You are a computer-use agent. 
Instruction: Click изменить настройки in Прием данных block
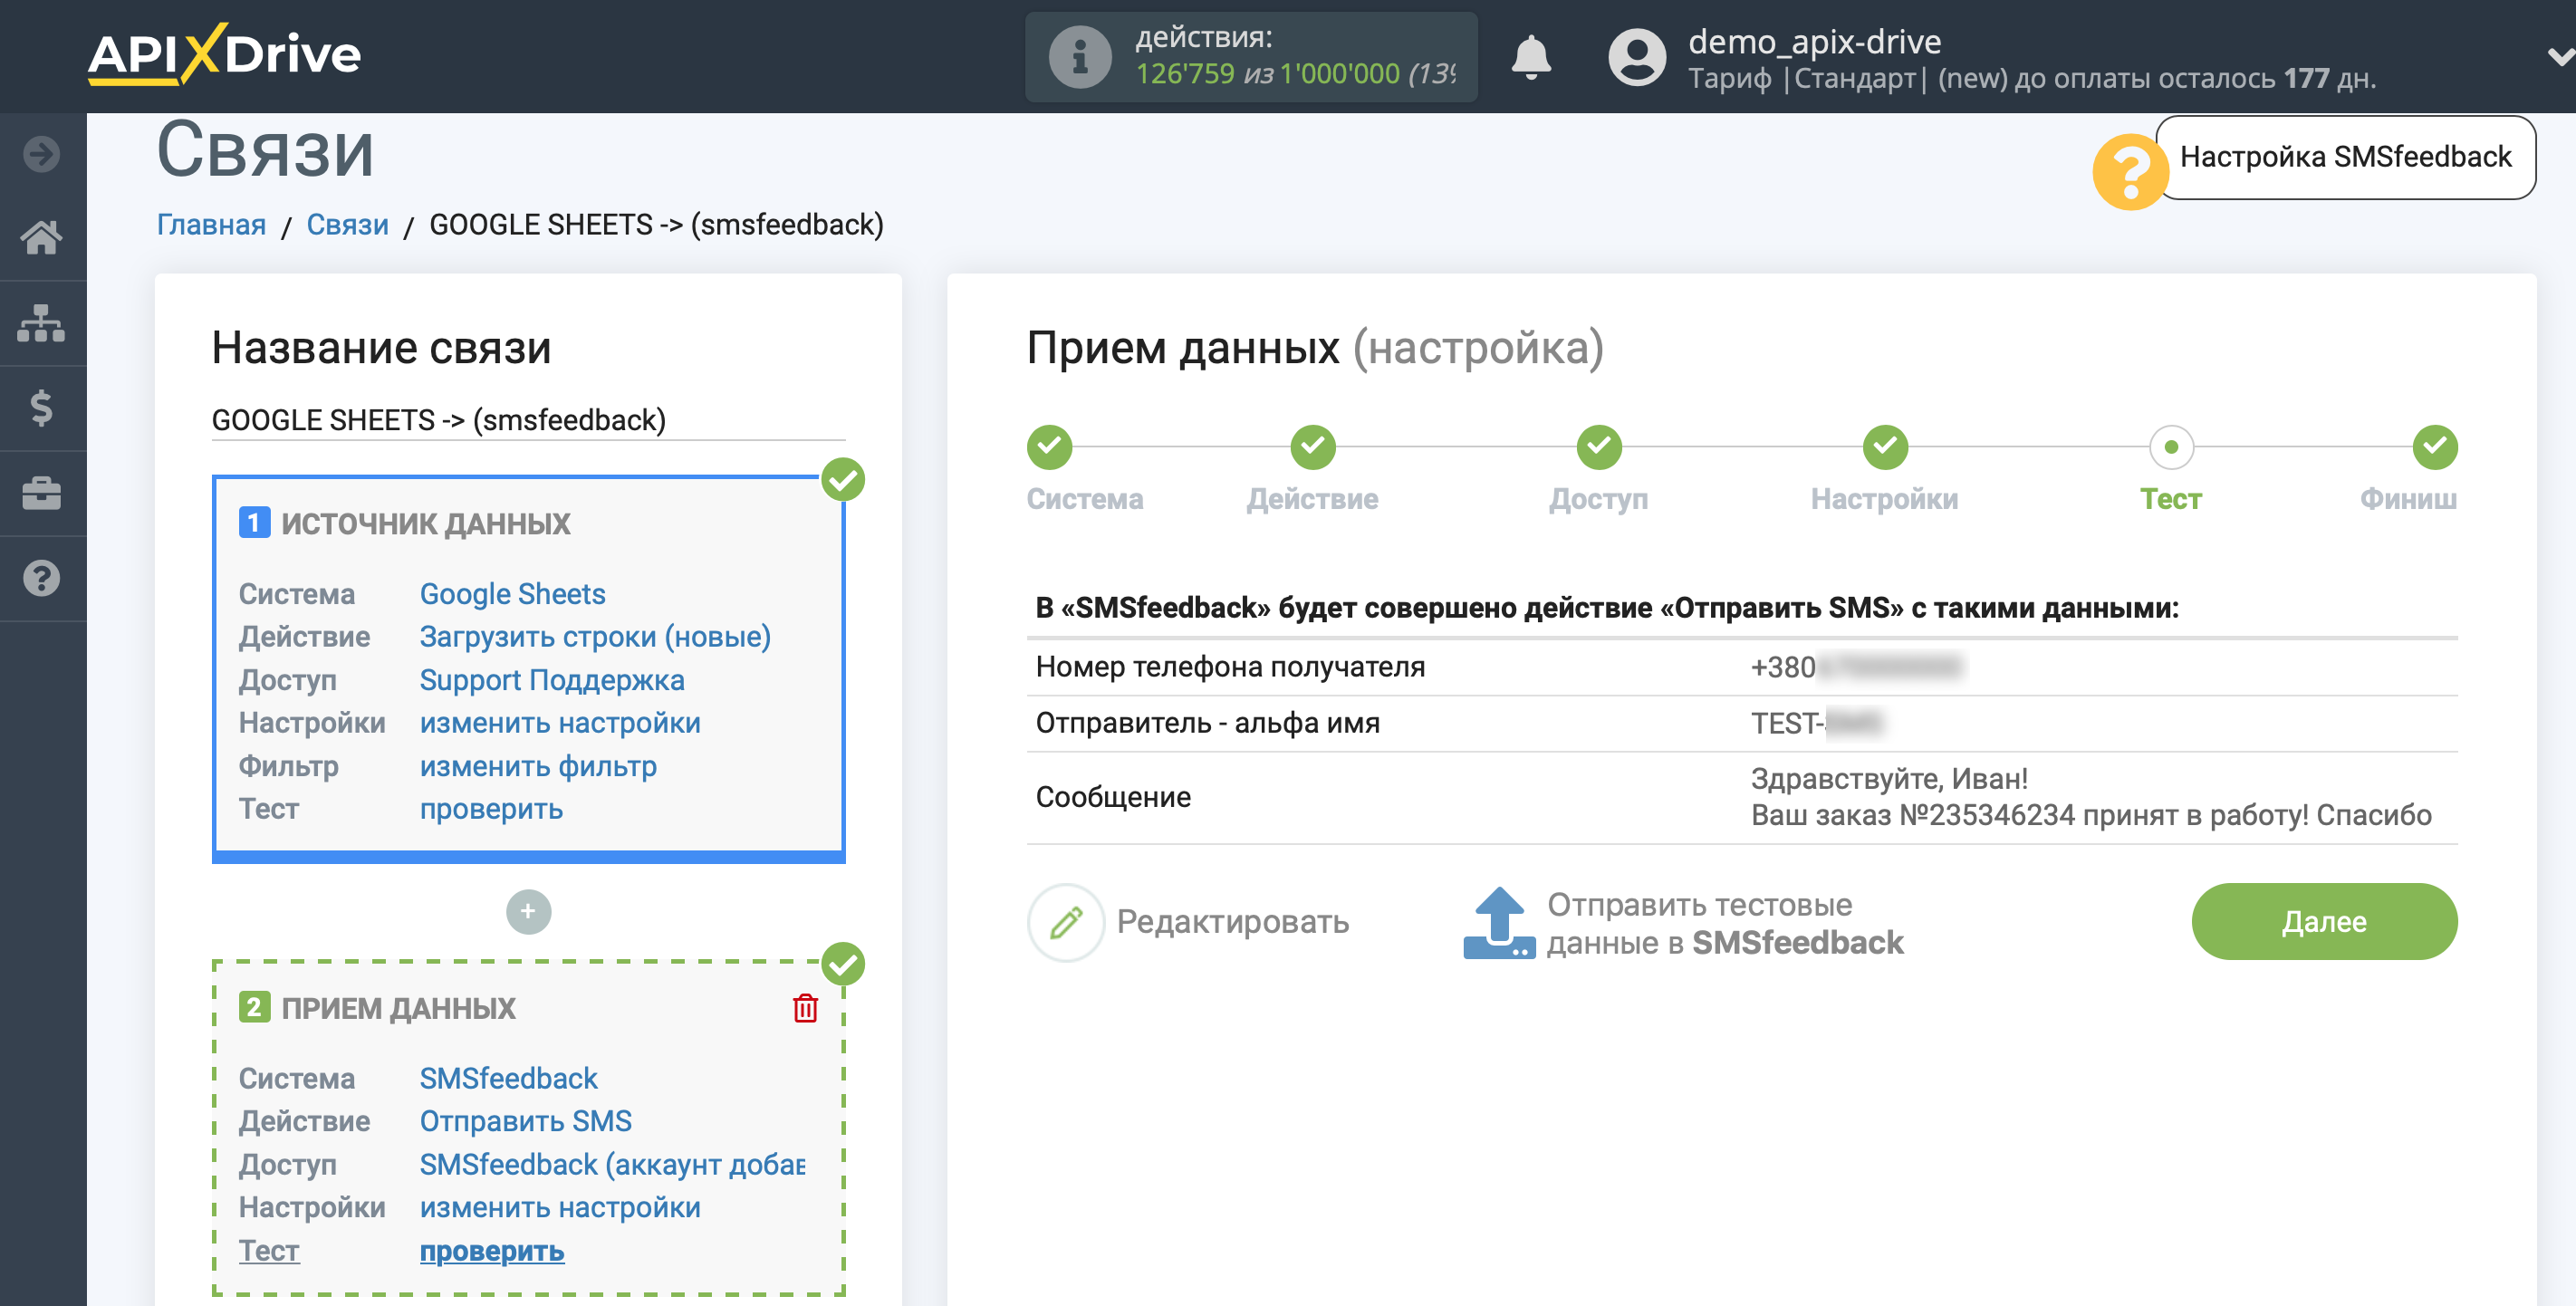[x=560, y=1207]
